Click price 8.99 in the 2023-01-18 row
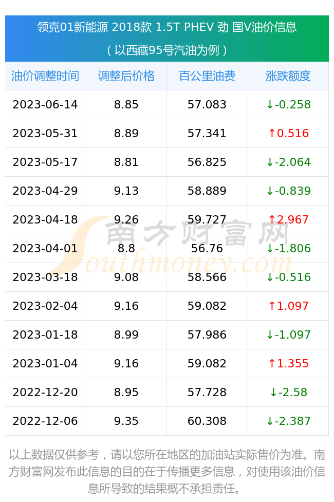 126,335
